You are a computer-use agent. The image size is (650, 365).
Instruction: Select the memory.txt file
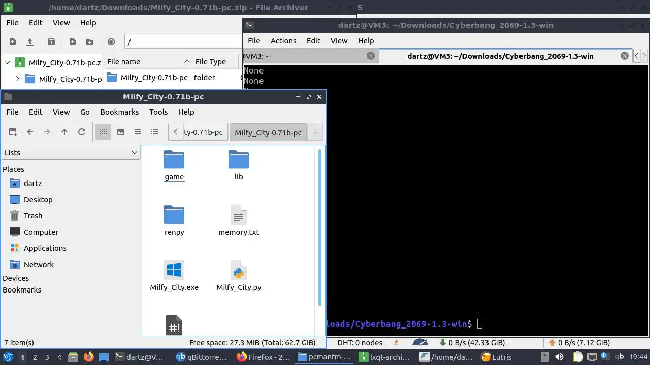click(x=239, y=221)
